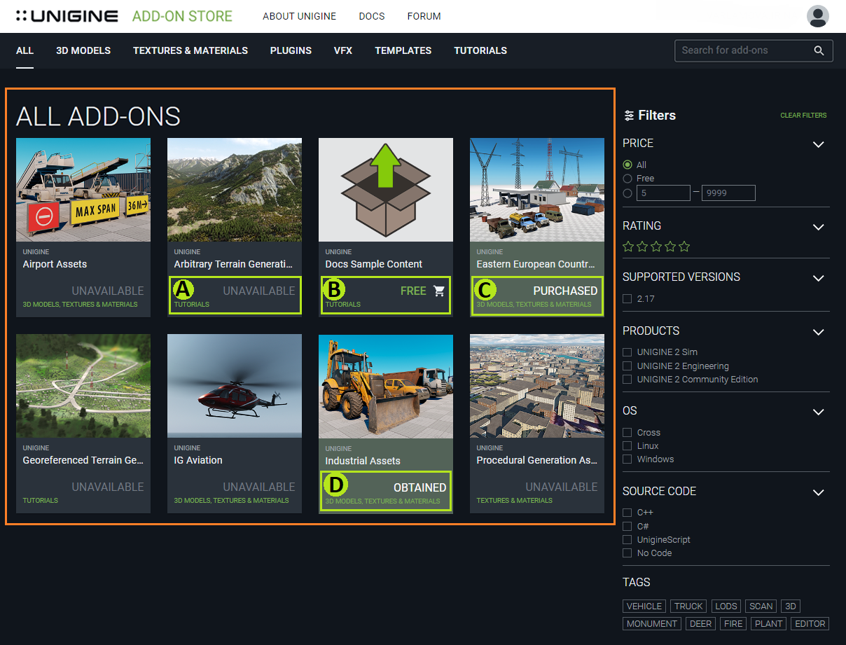The width and height of the screenshot is (846, 645).
Task: Check the No Code filter
Action: tap(627, 553)
